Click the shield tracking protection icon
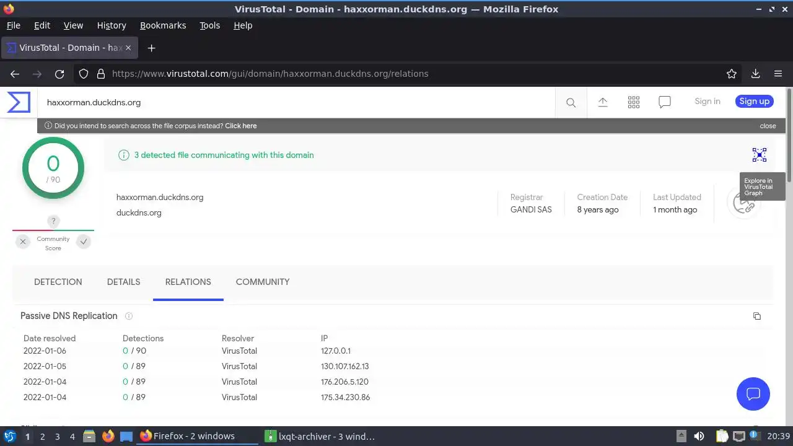 (x=84, y=74)
